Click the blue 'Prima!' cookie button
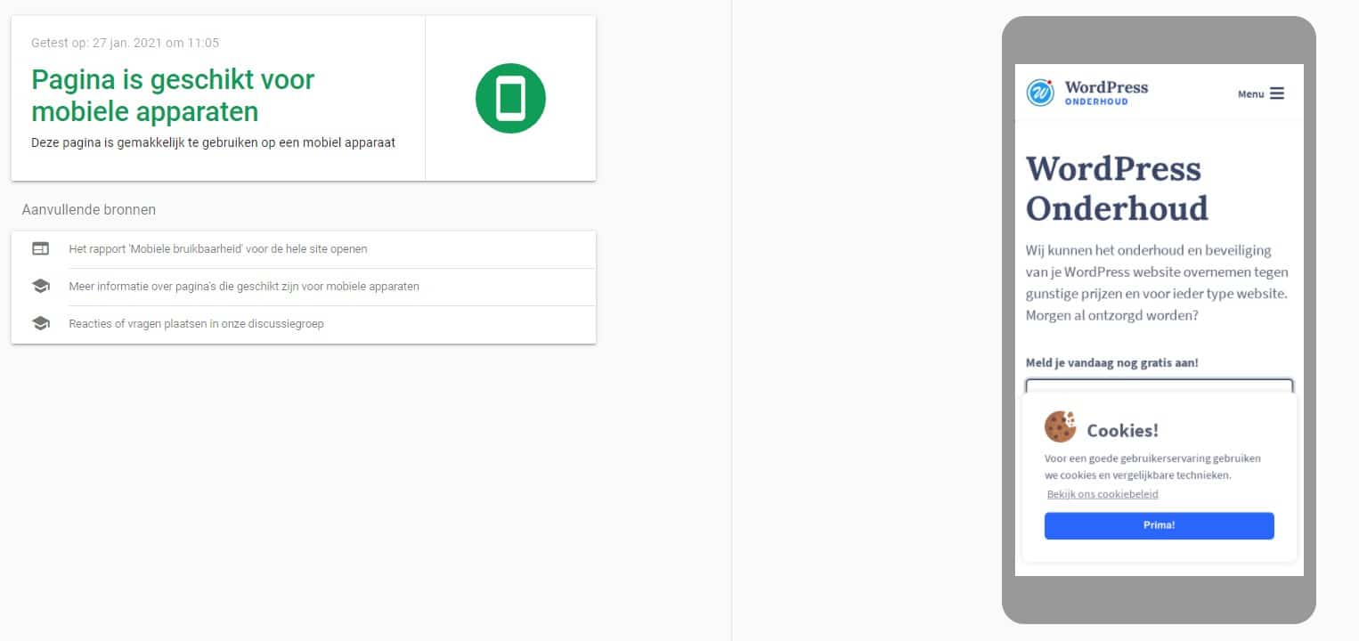The height and width of the screenshot is (641, 1359). pos(1159,525)
